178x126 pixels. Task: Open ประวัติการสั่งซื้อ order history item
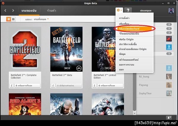click(134, 44)
